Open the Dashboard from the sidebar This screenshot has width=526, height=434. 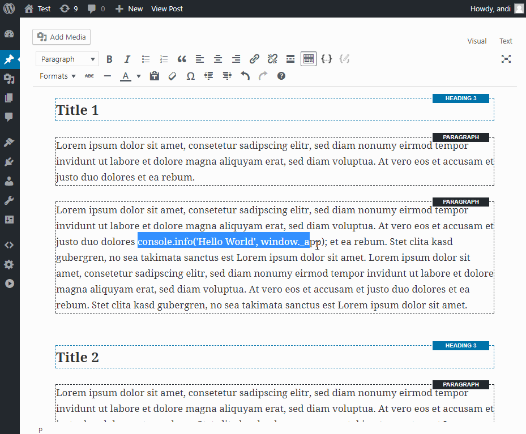(9, 33)
